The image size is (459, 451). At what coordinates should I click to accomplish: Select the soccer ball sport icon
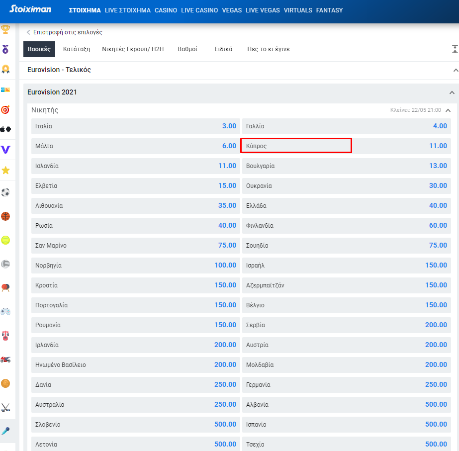[x=5, y=192]
